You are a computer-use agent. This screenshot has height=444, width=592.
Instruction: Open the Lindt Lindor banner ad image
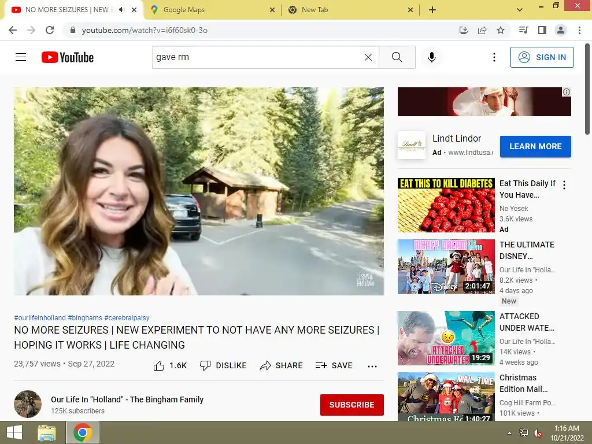(484, 102)
